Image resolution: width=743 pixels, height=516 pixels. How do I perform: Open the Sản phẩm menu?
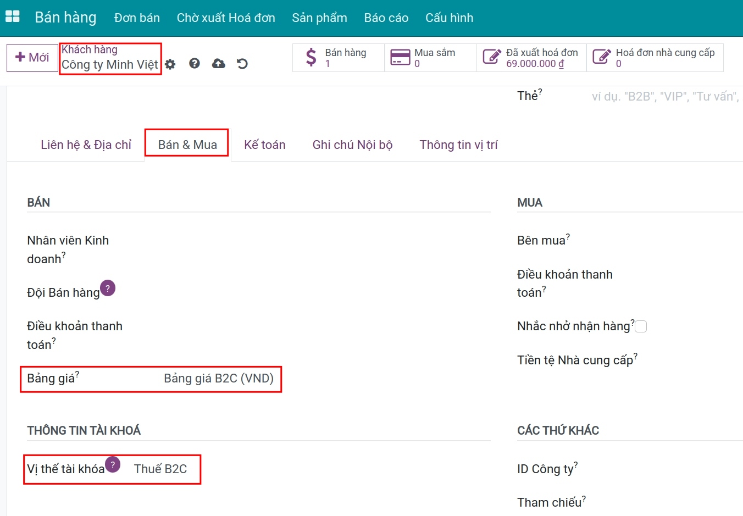[319, 18]
